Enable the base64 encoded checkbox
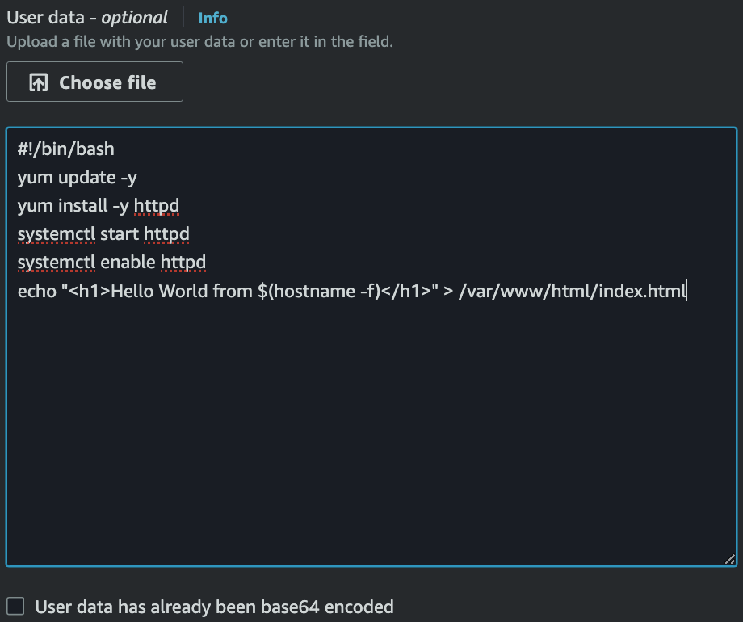This screenshot has width=743, height=622. [x=15, y=606]
